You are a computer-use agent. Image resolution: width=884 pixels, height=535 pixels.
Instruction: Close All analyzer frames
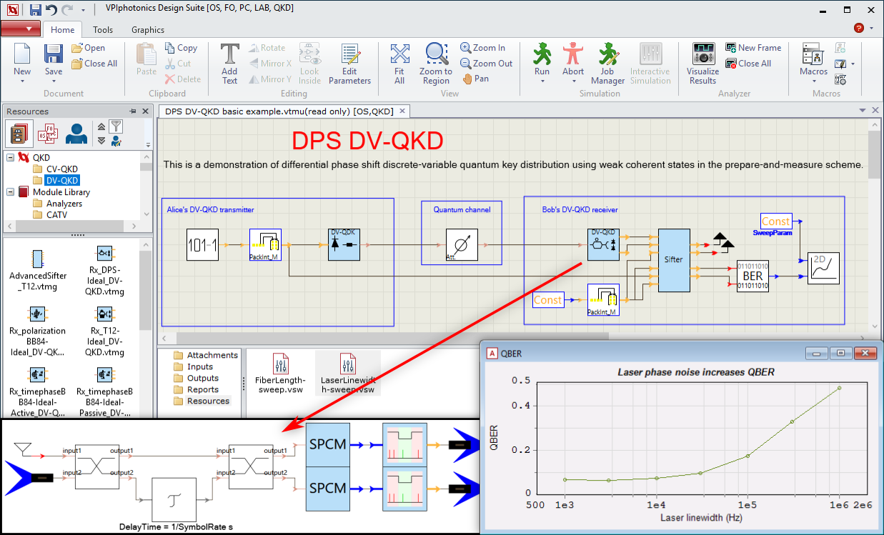pyautogui.click(x=749, y=64)
